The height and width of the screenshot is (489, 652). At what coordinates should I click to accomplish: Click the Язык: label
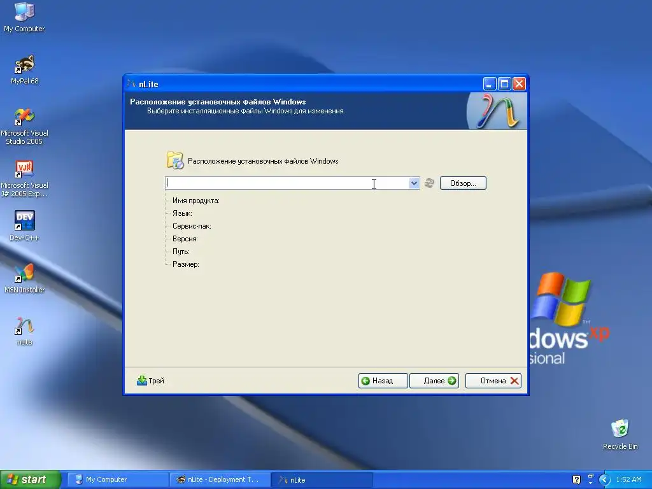[x=182, y=213]
